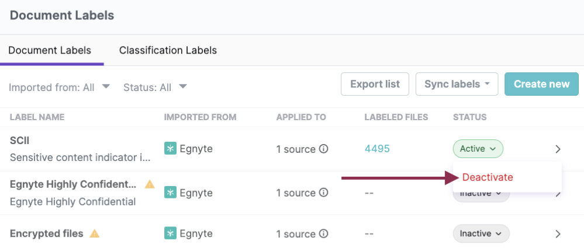This screenshot has height=252, width=584.
Task: Click the warning triangle beside Encrypted files
Action: pos(95,233)
